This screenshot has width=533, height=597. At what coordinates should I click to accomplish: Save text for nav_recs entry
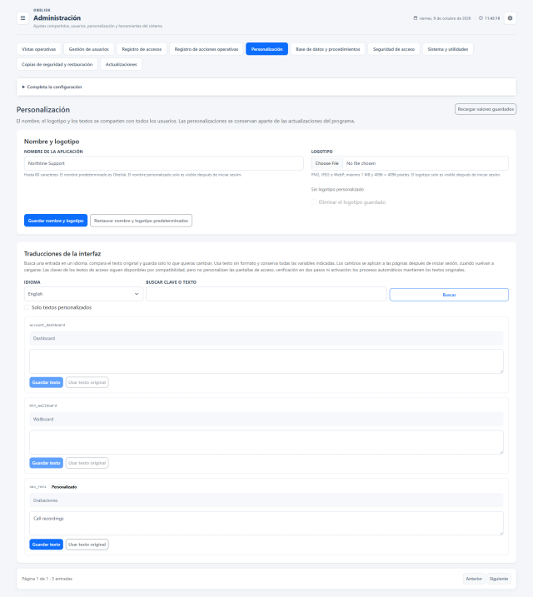coord(46,545)
